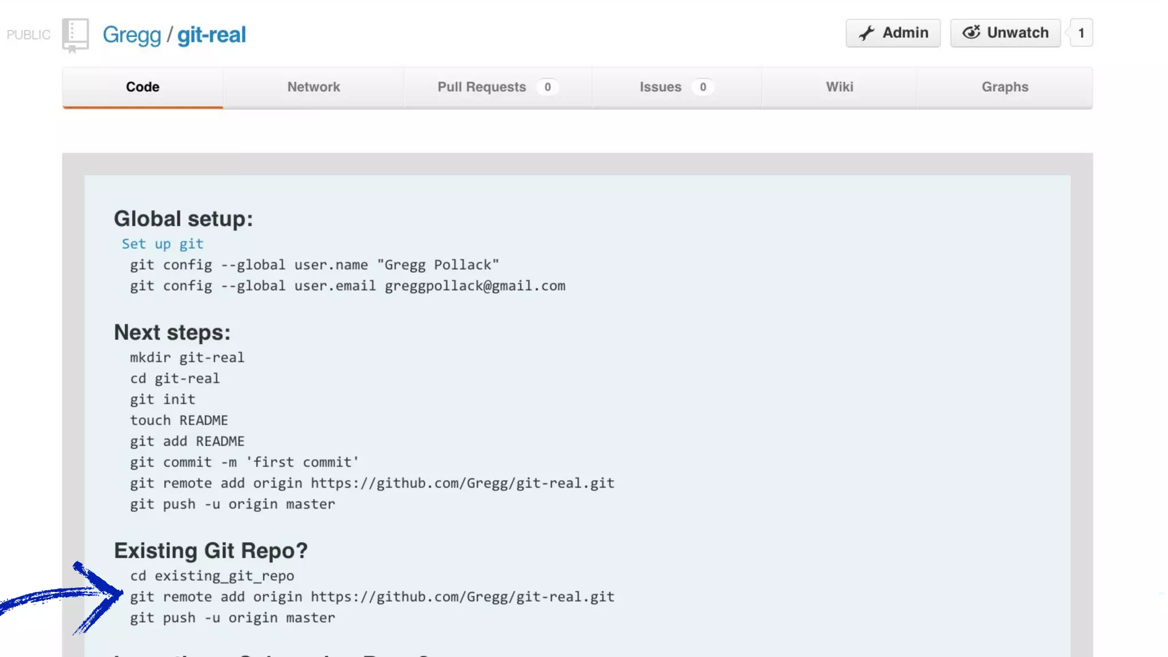Click the Unwatch button
The image size is (1168, 657).
pyautogui.click(x=1005, y=33)
